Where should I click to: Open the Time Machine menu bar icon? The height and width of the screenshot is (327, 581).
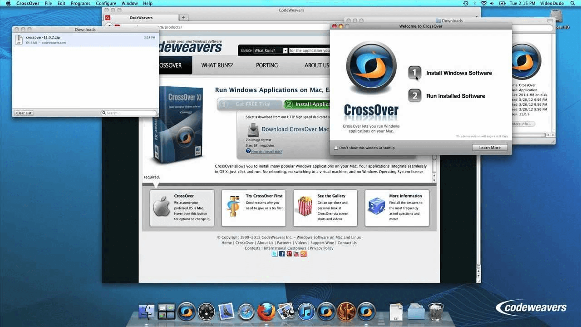point(466,3)
